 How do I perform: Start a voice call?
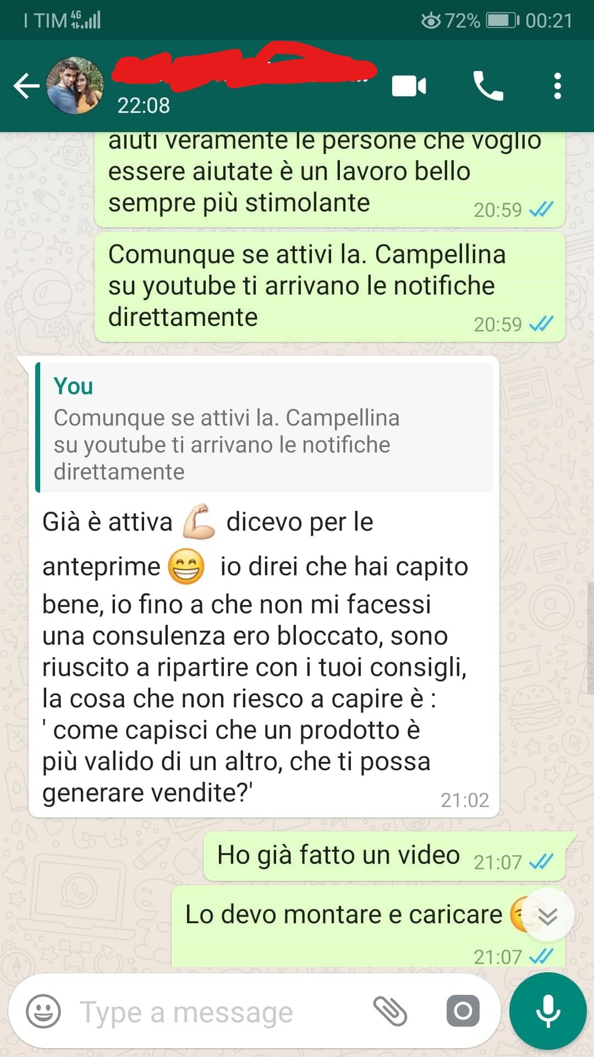488,86
